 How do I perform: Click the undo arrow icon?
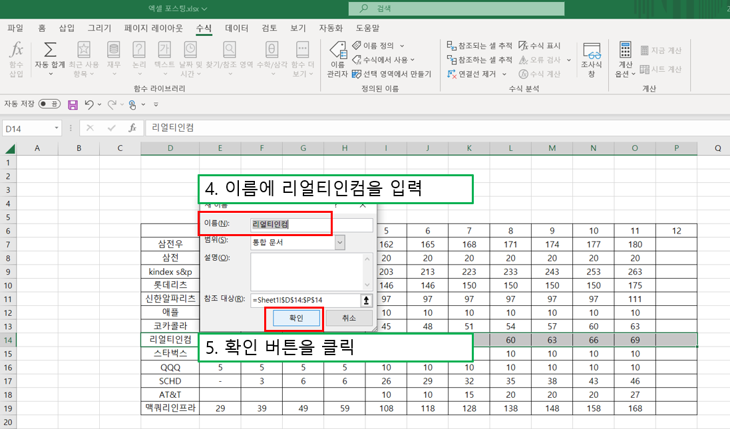point(89,104)
